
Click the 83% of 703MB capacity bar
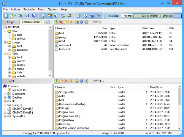(157, 16)
